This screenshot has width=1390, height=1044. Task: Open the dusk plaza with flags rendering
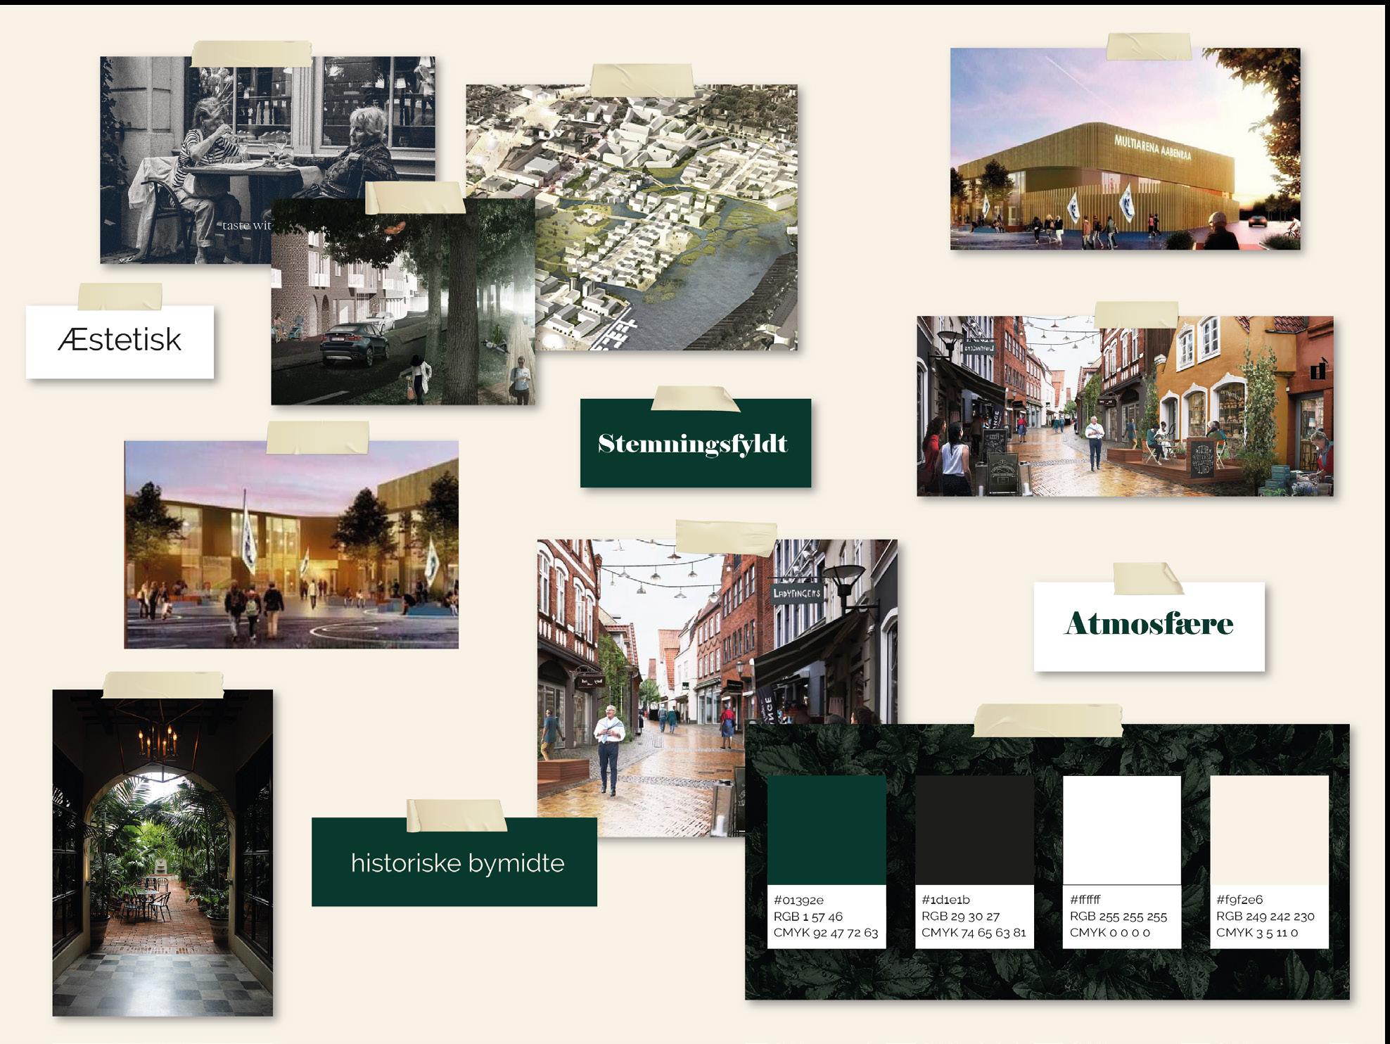tap(291, 545)
